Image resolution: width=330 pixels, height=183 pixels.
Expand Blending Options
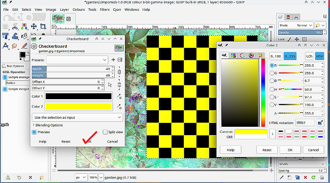pos(48,125)
